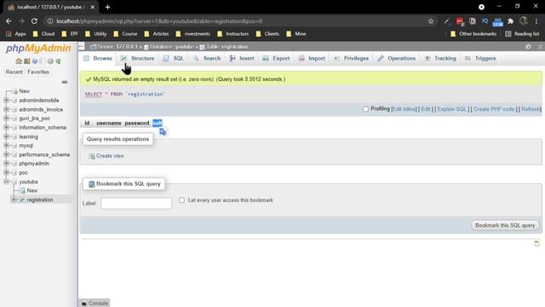Go back in browser history

[x=9, y=21]
